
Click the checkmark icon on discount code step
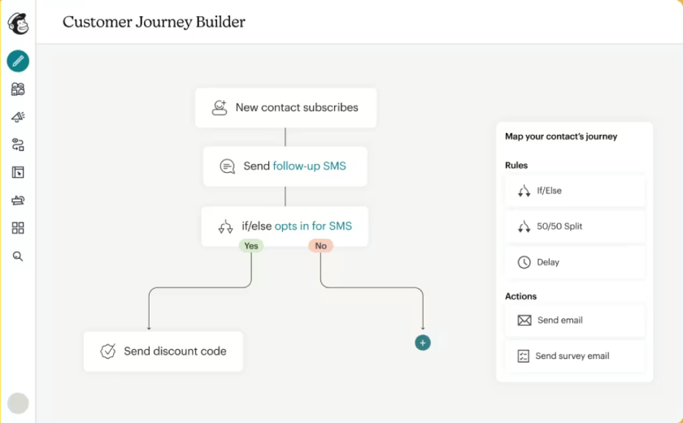point(107,351)
